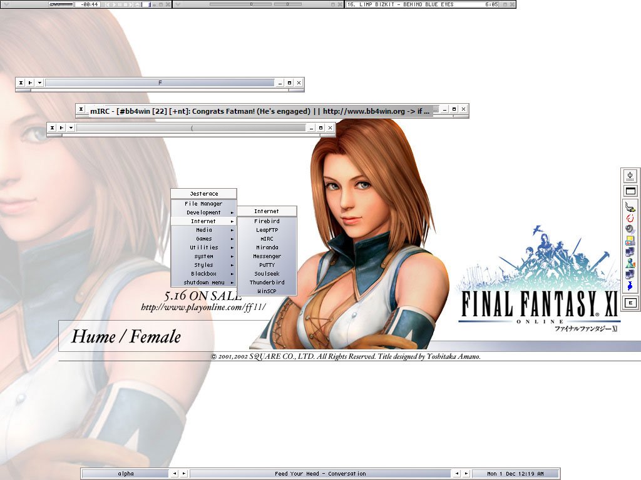The height and width of the screenshot is (480, 641).
Task: Click the blue figure tray icon
Action: pyautogui.click(x=630, y=285)
